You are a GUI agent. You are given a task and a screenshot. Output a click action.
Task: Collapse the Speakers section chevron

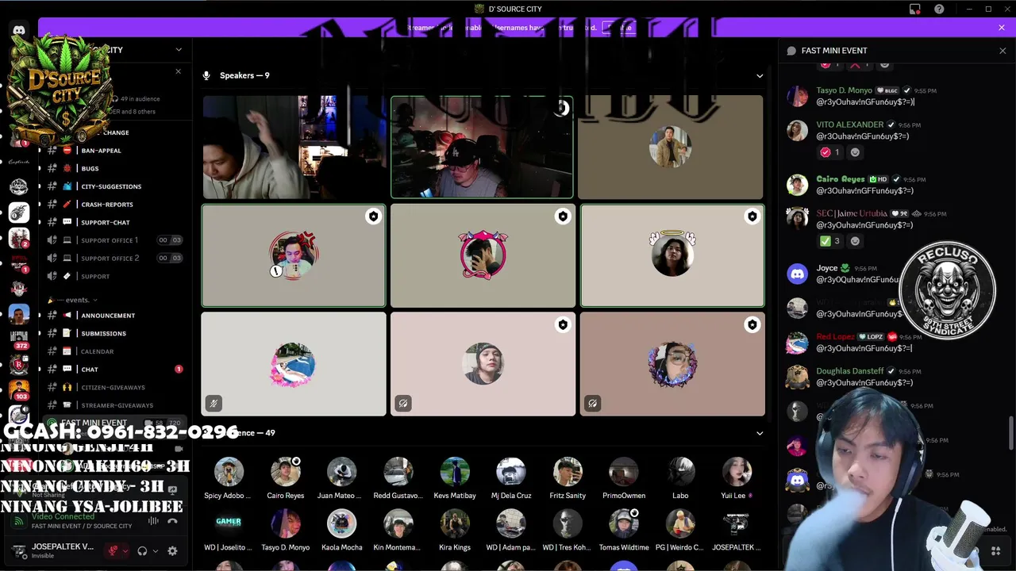point(760,76)
